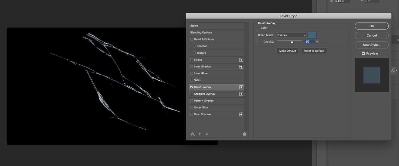Click plus icon beside Color Overlay
Viewport: 399px width, 166px height.
[x=241, y=87]
